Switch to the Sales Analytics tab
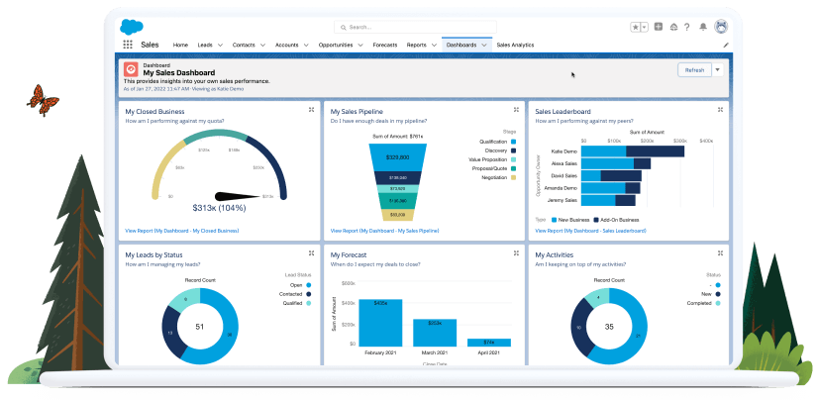The image size is (817, 400). [516, 45]
